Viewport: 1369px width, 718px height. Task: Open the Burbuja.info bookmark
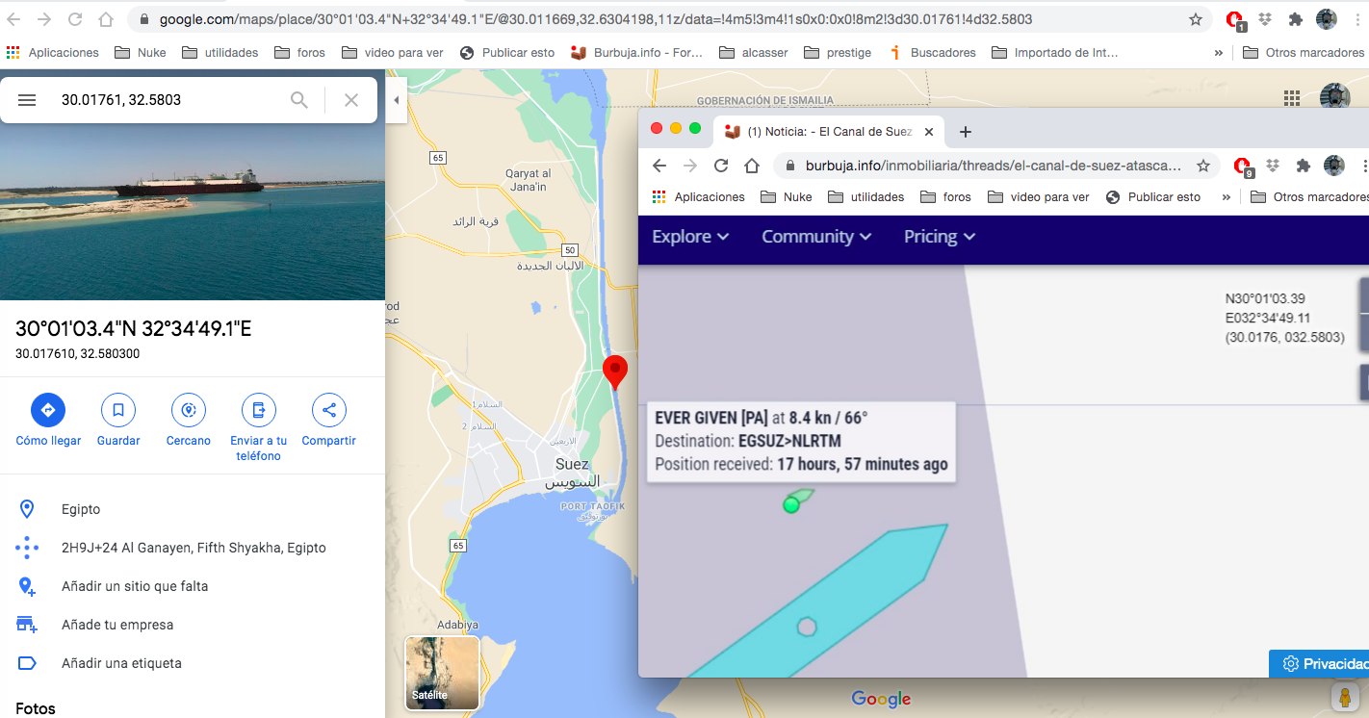pyautogui.click(x=636, y=53)
